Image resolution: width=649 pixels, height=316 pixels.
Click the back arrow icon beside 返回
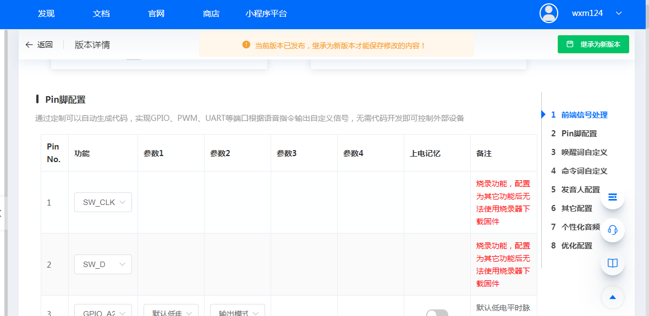point(29,45)
